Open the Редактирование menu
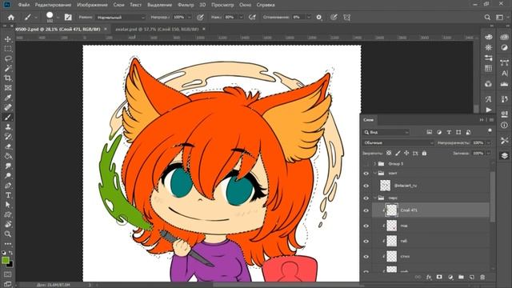The height and width of the screenshot is (288, 512). [53, 5]
